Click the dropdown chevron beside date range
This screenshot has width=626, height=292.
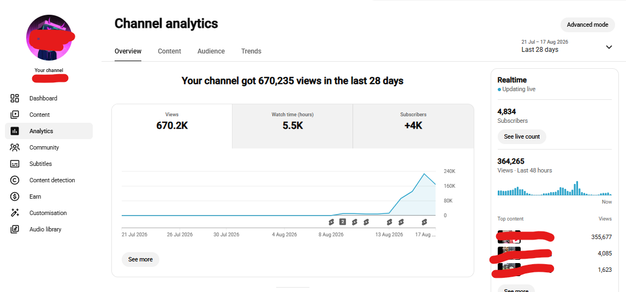coord(609,47)
